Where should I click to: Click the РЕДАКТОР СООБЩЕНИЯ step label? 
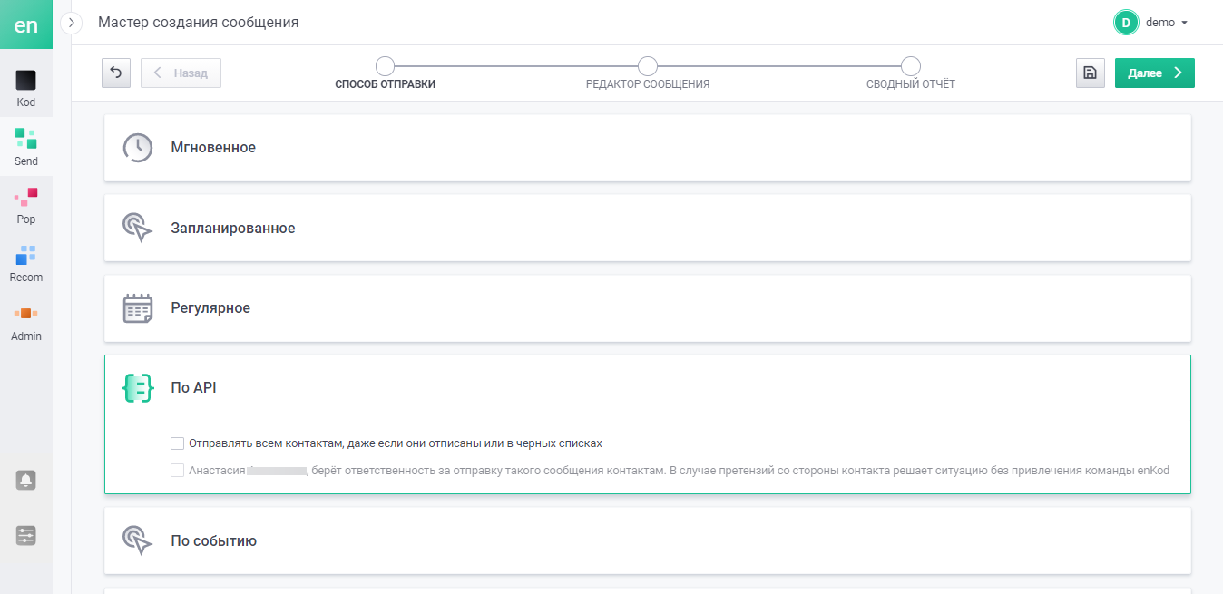[648, 84]
